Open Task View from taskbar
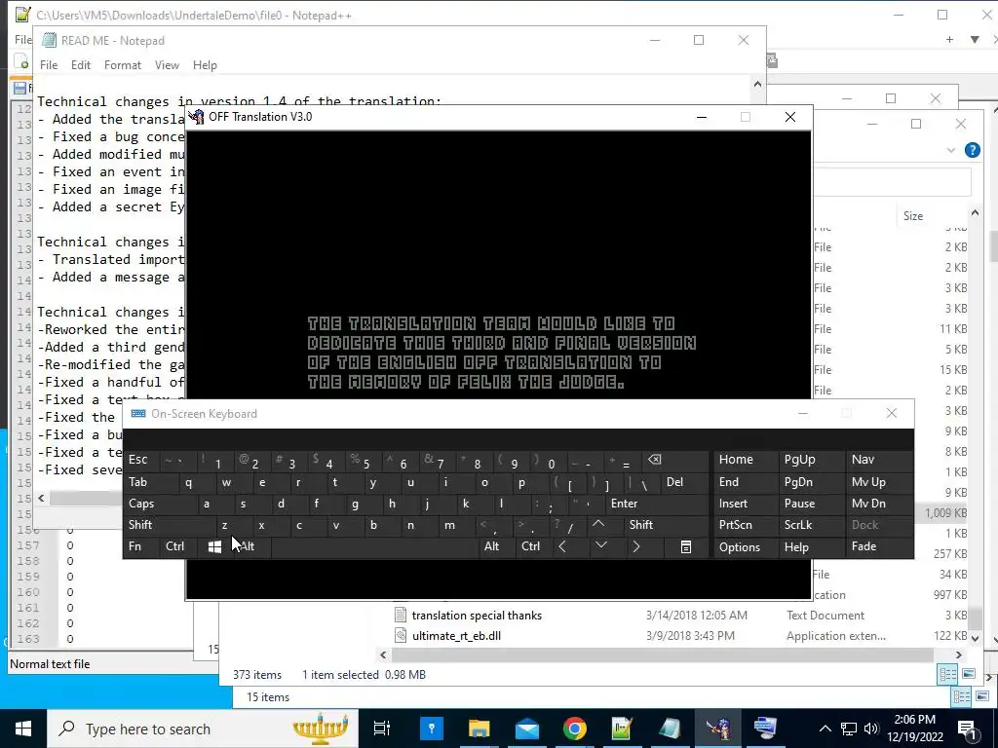998x748 pixels. pos(381,729)
